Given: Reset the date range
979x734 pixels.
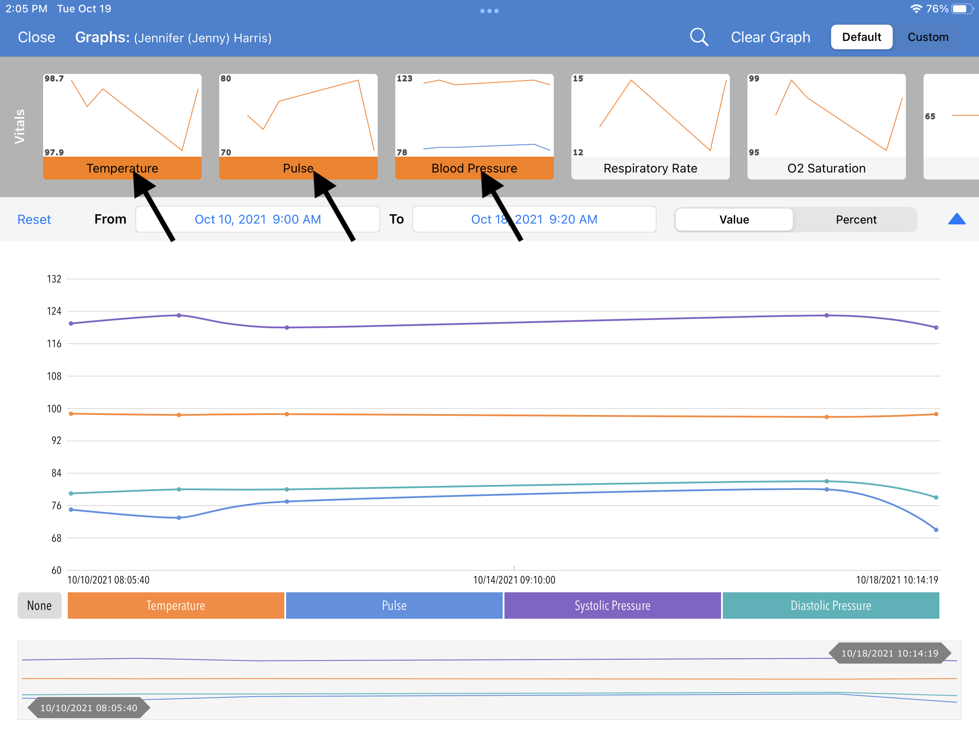Looking at the screenshot, I should 34,220.
